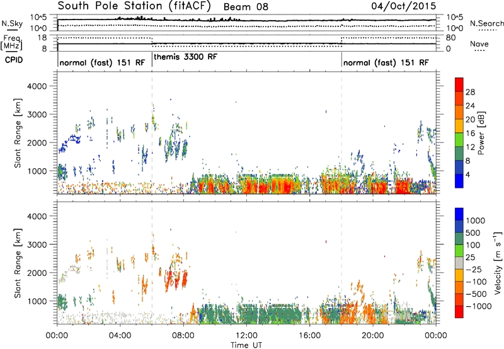
Task: Click the blue 4 dB power colorbar segment
Action: pos(459,181)
